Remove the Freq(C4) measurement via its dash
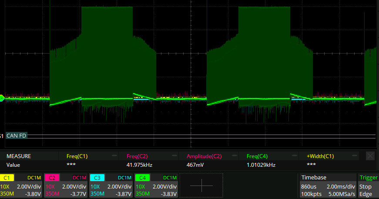Viewport: 379px width, 199px height. point(295,155)
